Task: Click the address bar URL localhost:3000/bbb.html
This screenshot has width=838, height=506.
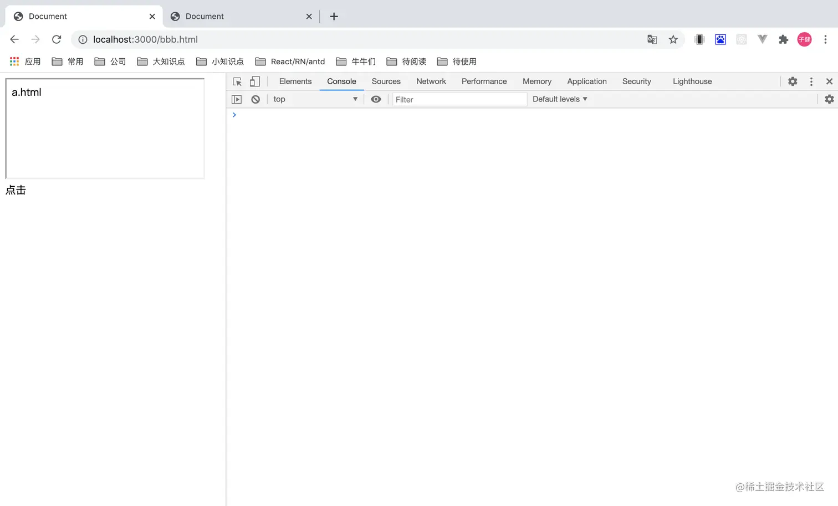Action: [145, 39]
